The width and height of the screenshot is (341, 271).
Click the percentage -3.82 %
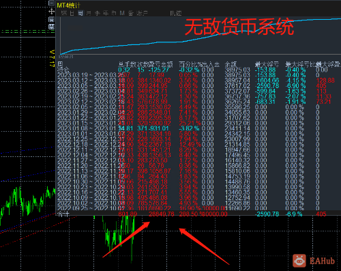pos(190,128)
